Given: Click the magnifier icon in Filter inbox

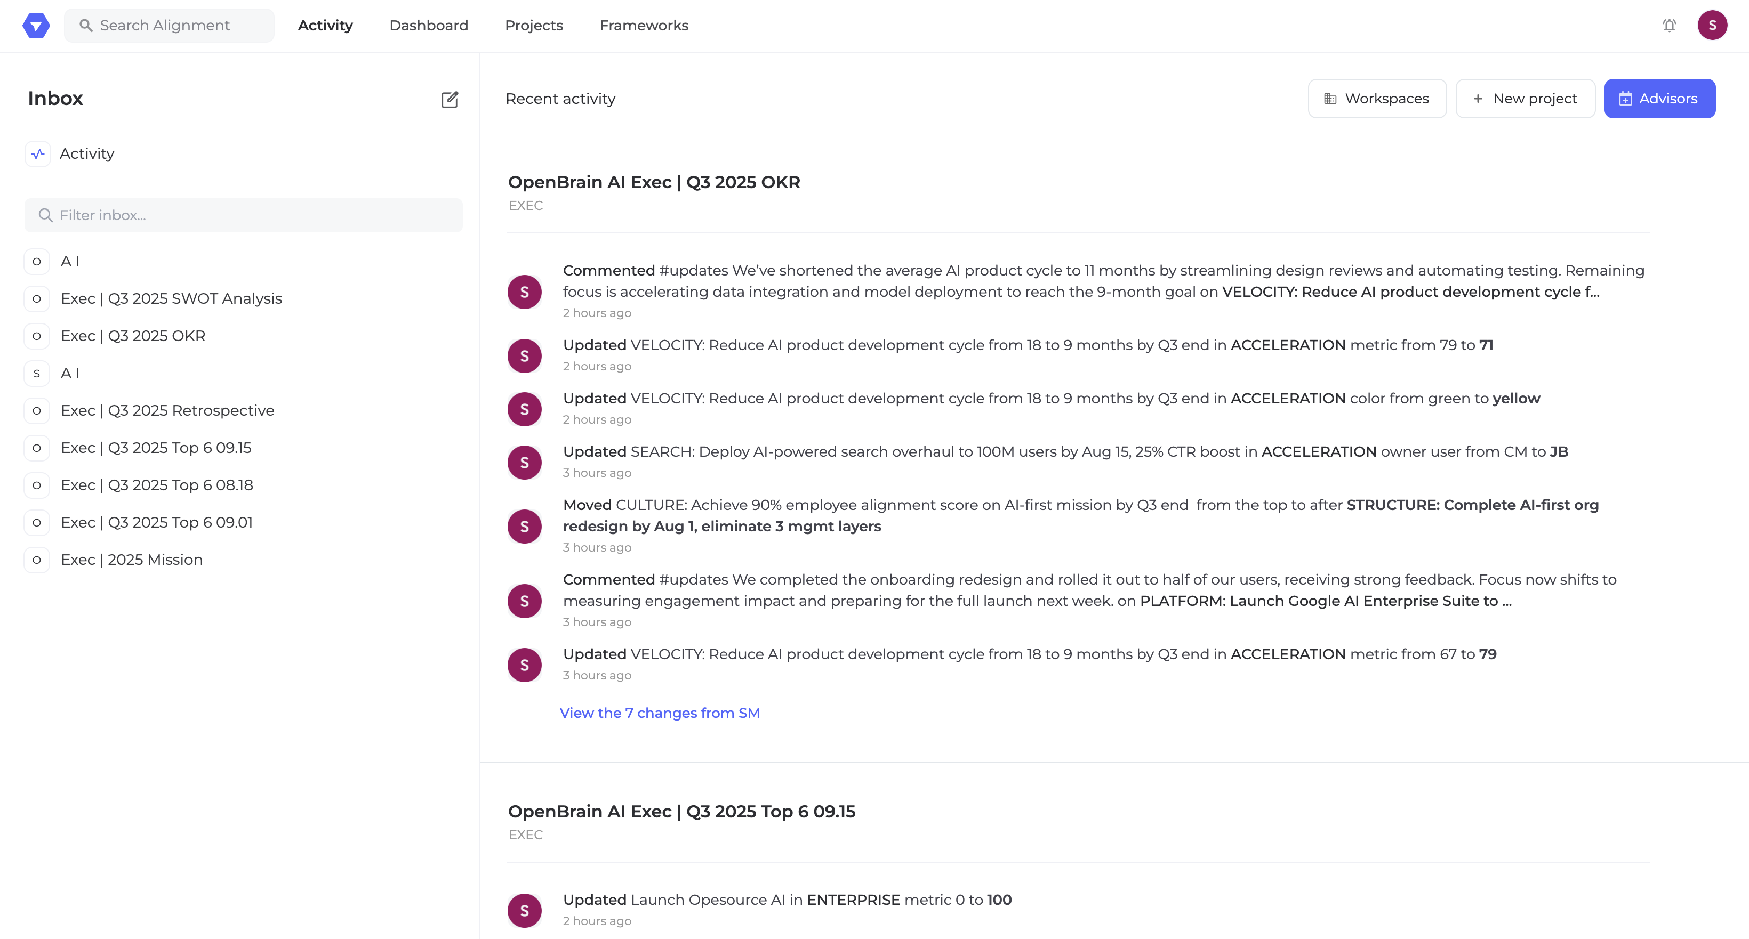Looking at the screenshot, I should [x=45, y=215].
